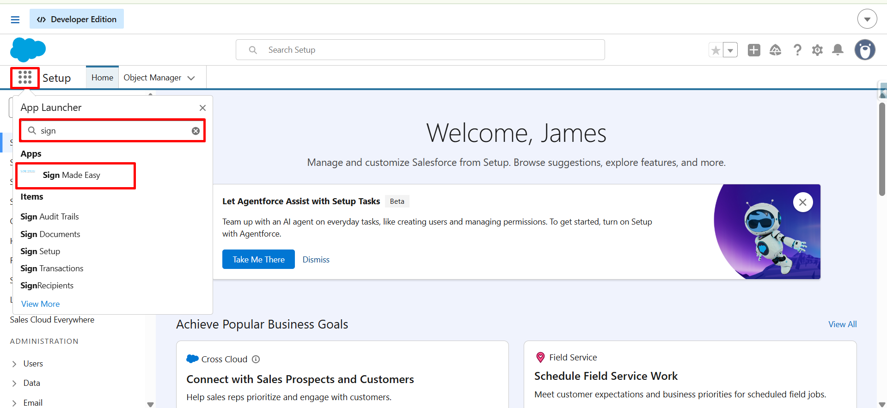The image size is (887, 408).
Task: Click into the App Launcher search box
Action: pyautogui.click(x=112, y=131)
